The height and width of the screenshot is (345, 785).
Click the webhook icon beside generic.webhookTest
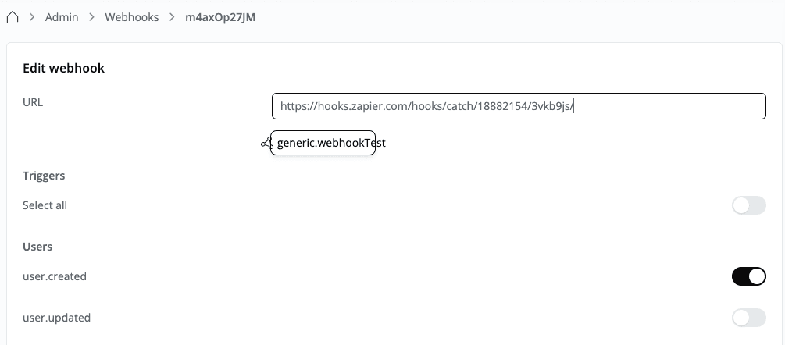266,144
